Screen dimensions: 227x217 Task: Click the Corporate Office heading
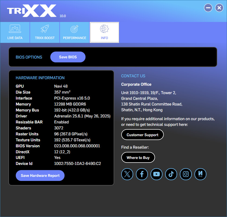(136, 84)
